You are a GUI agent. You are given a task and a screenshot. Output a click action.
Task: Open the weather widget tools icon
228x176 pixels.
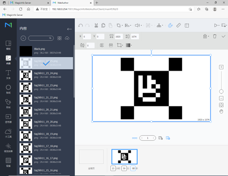click(8, 133)
